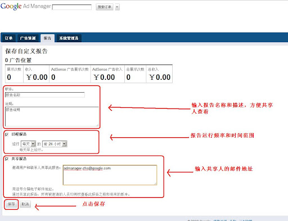Click the email textarea containing admanager-zhs@google.com
This screenshot has width=288, height=221.
click(110, 175)
